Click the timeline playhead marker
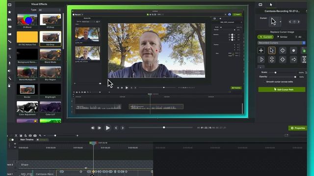The image size is (314, 176). pos(93,143)
